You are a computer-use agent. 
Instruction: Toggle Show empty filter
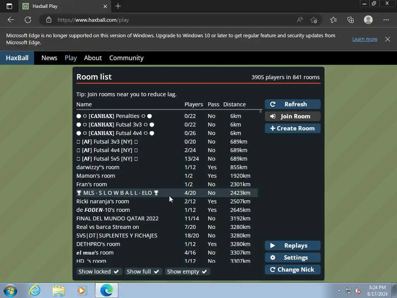[x=187, y=272]
